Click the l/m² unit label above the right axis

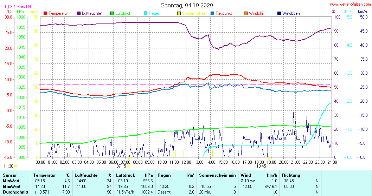(x=348, y=11)
